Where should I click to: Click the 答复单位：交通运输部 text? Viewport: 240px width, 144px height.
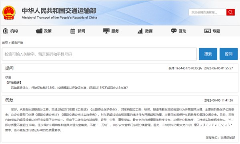tap(220, 138)
